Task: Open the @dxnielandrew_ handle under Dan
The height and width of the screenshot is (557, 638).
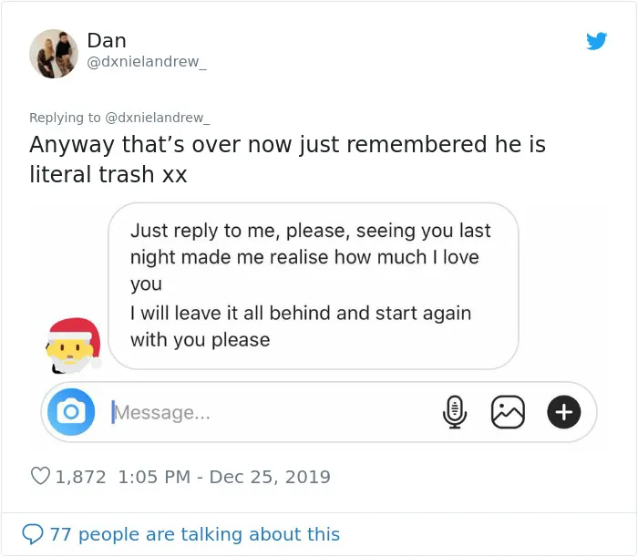Action: point(147,62)
